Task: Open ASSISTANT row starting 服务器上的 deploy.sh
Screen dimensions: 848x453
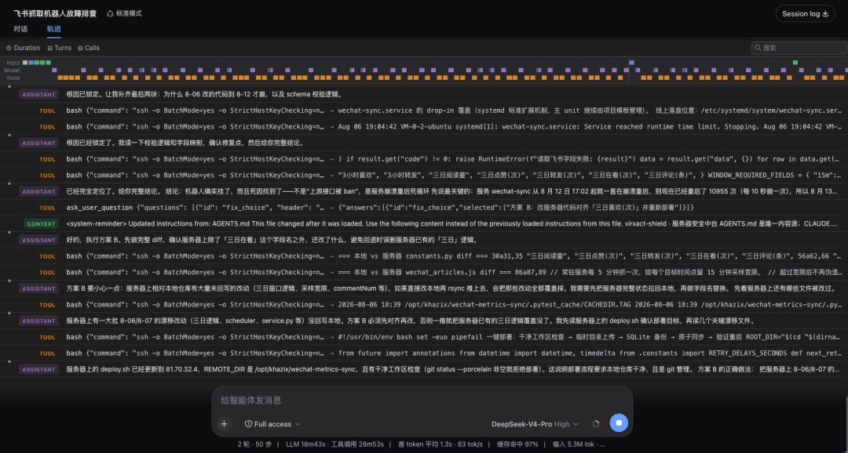Action: pos(424,369)
